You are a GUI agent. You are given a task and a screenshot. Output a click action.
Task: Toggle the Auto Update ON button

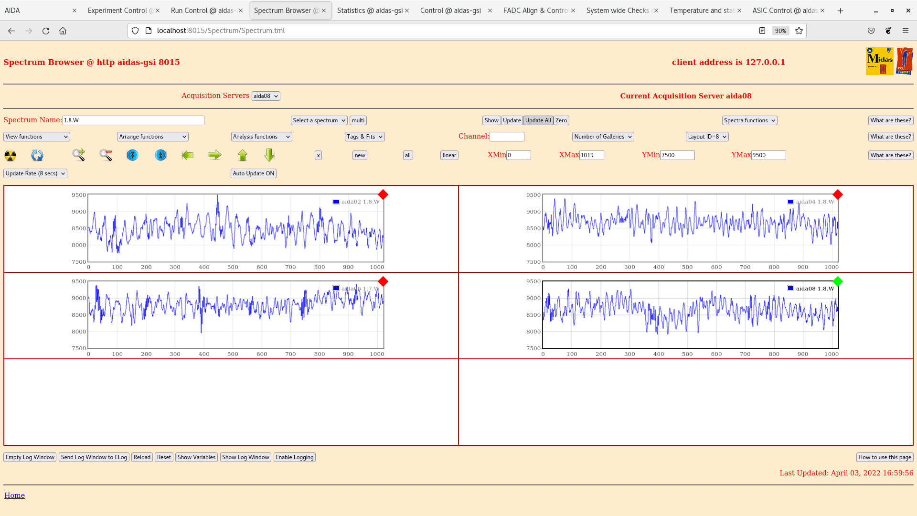[254, 173]
